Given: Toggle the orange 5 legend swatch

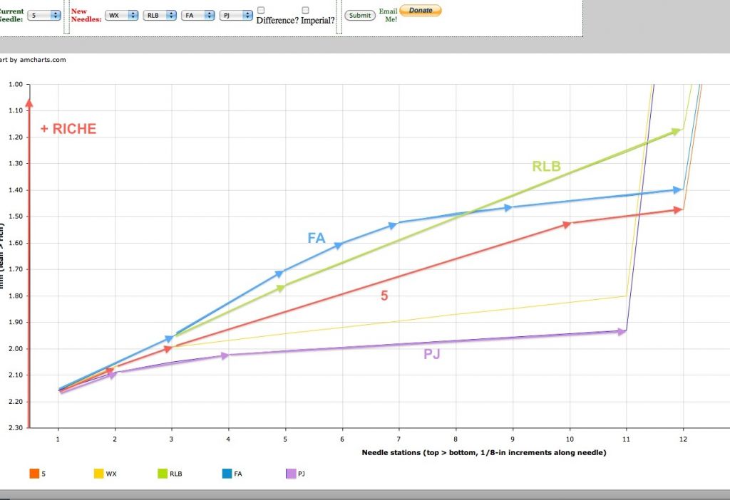Looking at the screenshot, I should pyautogui.click(x=34, y=474).
